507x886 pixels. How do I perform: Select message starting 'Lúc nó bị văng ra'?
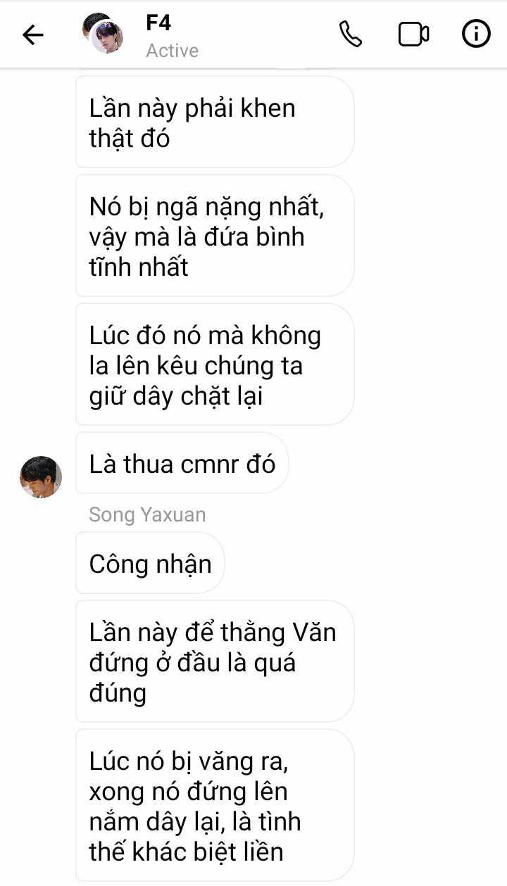click(x=215, y=806)
